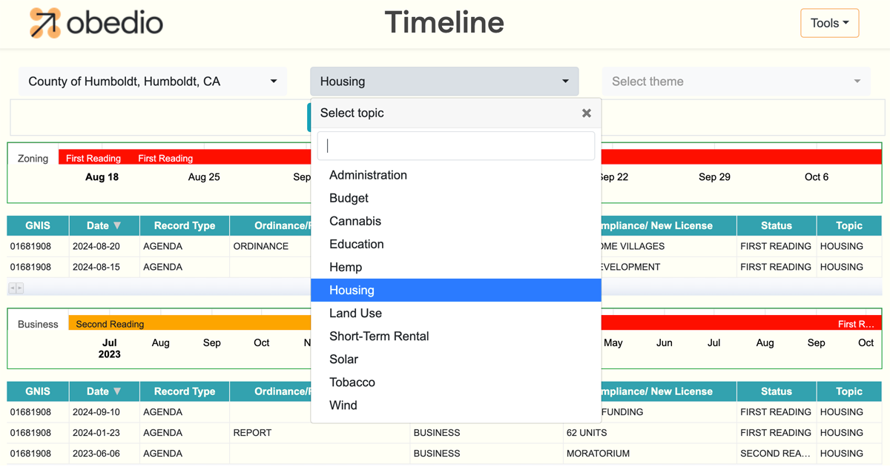Open the Select theme dropdown
890x467 pixels.
736,82
